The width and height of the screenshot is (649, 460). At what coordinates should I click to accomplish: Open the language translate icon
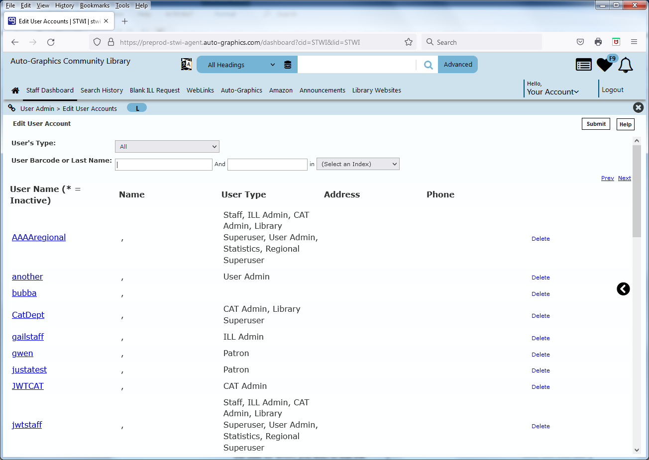coord(186,64)
